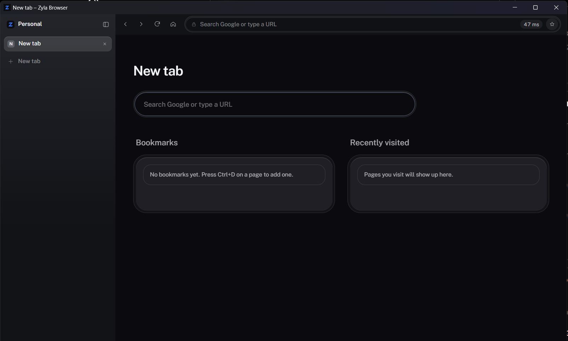Click the Recently visited heading
This screenshot has height=341, width=568.
(380, 142)
